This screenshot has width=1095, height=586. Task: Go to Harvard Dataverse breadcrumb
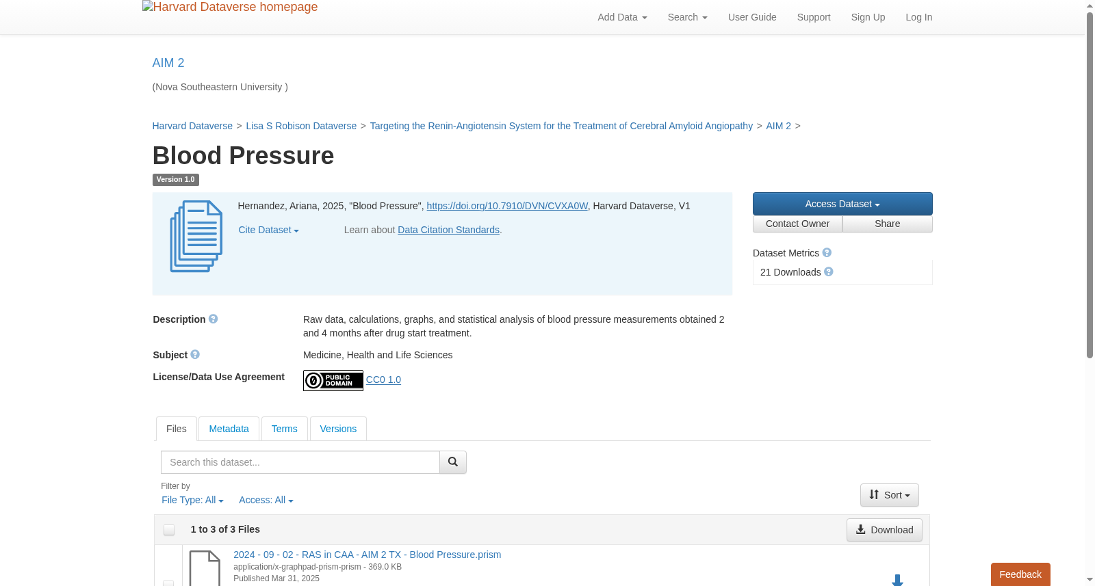click(x=192, y=126)
